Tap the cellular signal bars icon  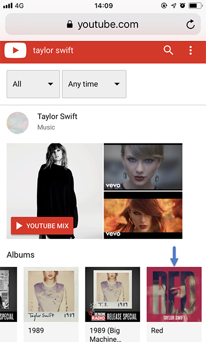[x=8, y=6]
